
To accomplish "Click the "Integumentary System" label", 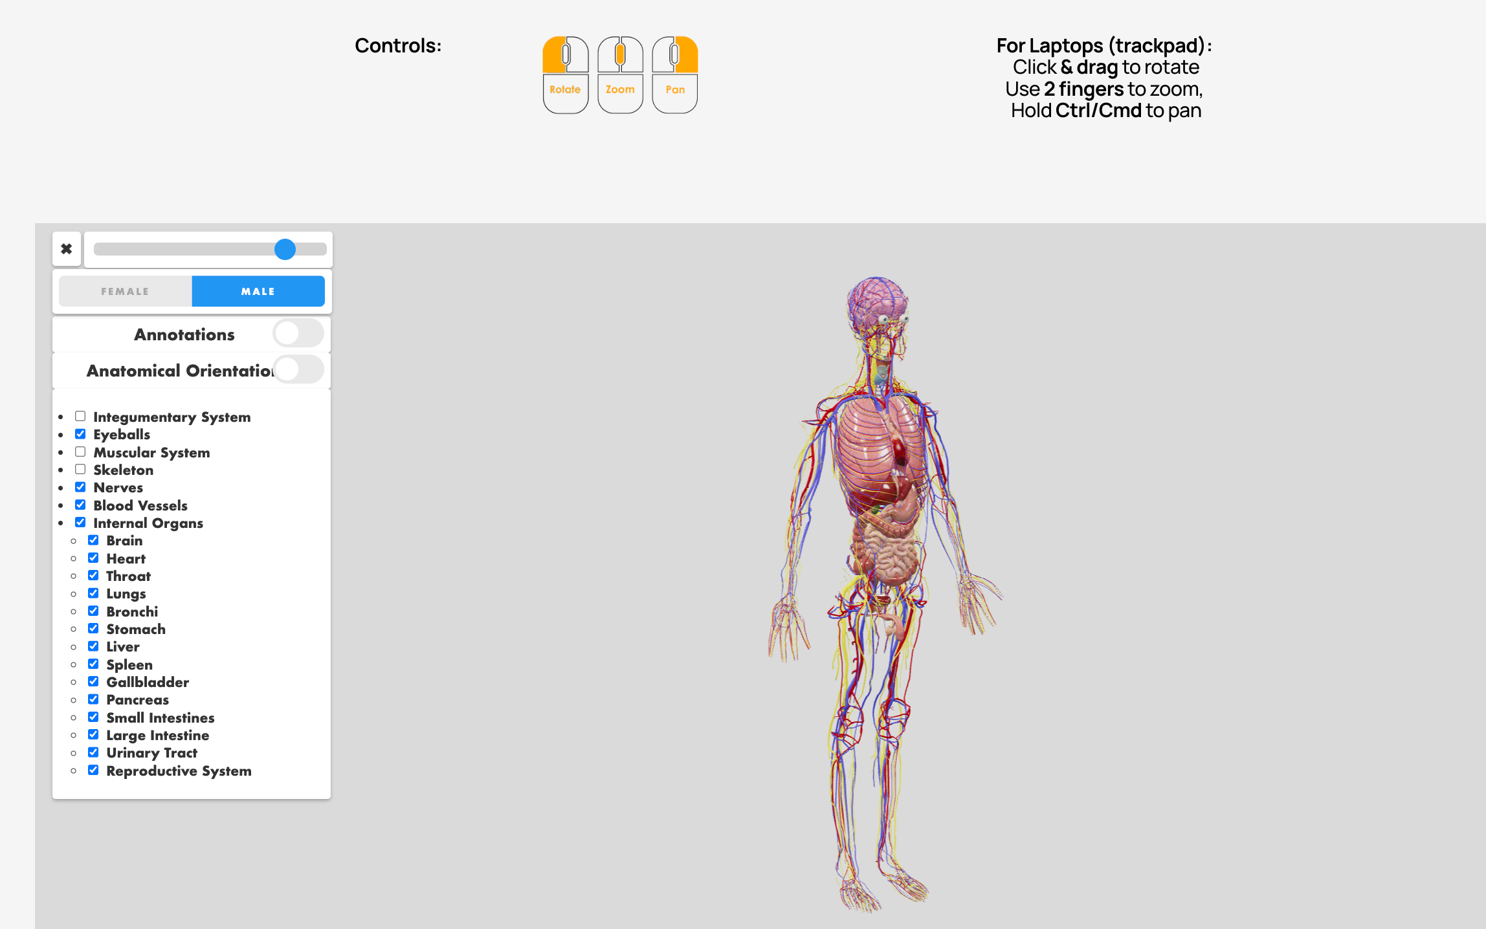I will [172, 417].
